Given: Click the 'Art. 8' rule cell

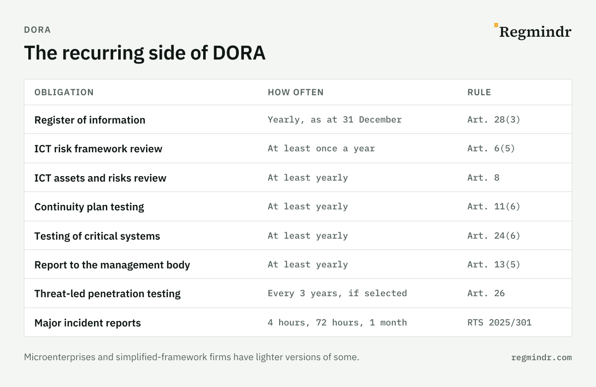Looking at the screenshot, I should (x=483, y=178).
